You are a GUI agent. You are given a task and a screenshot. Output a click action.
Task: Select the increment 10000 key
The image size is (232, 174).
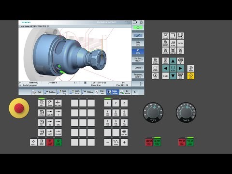pos(58,132)
